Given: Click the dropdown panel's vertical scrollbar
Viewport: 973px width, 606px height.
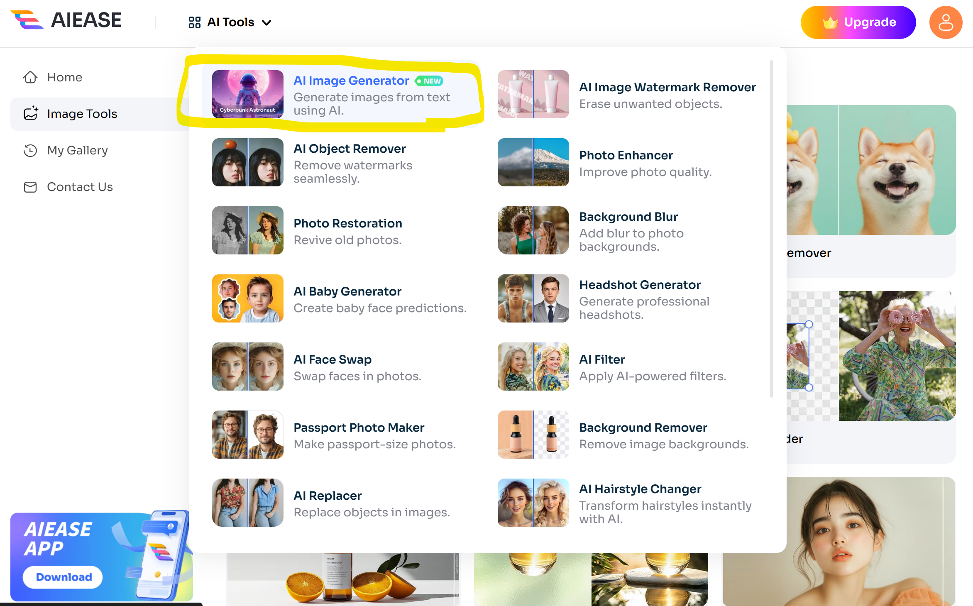Looking at the screenshot, I should (x=771, y=228).
